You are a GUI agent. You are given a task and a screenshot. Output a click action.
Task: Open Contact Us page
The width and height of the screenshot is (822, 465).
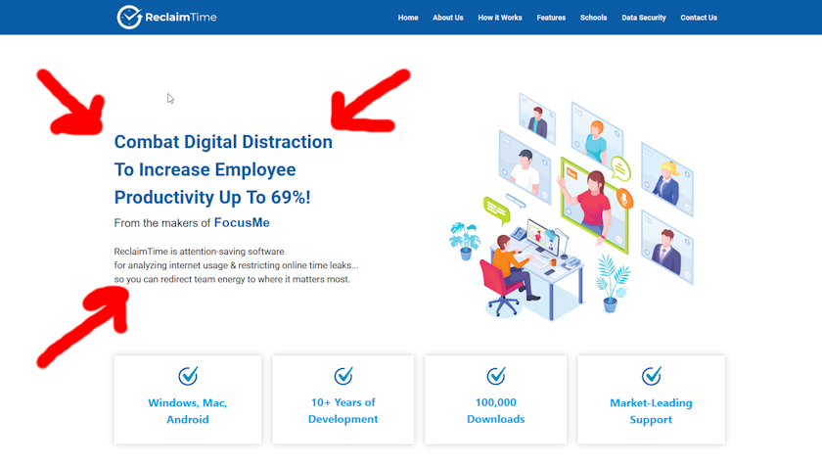(699, 18)
